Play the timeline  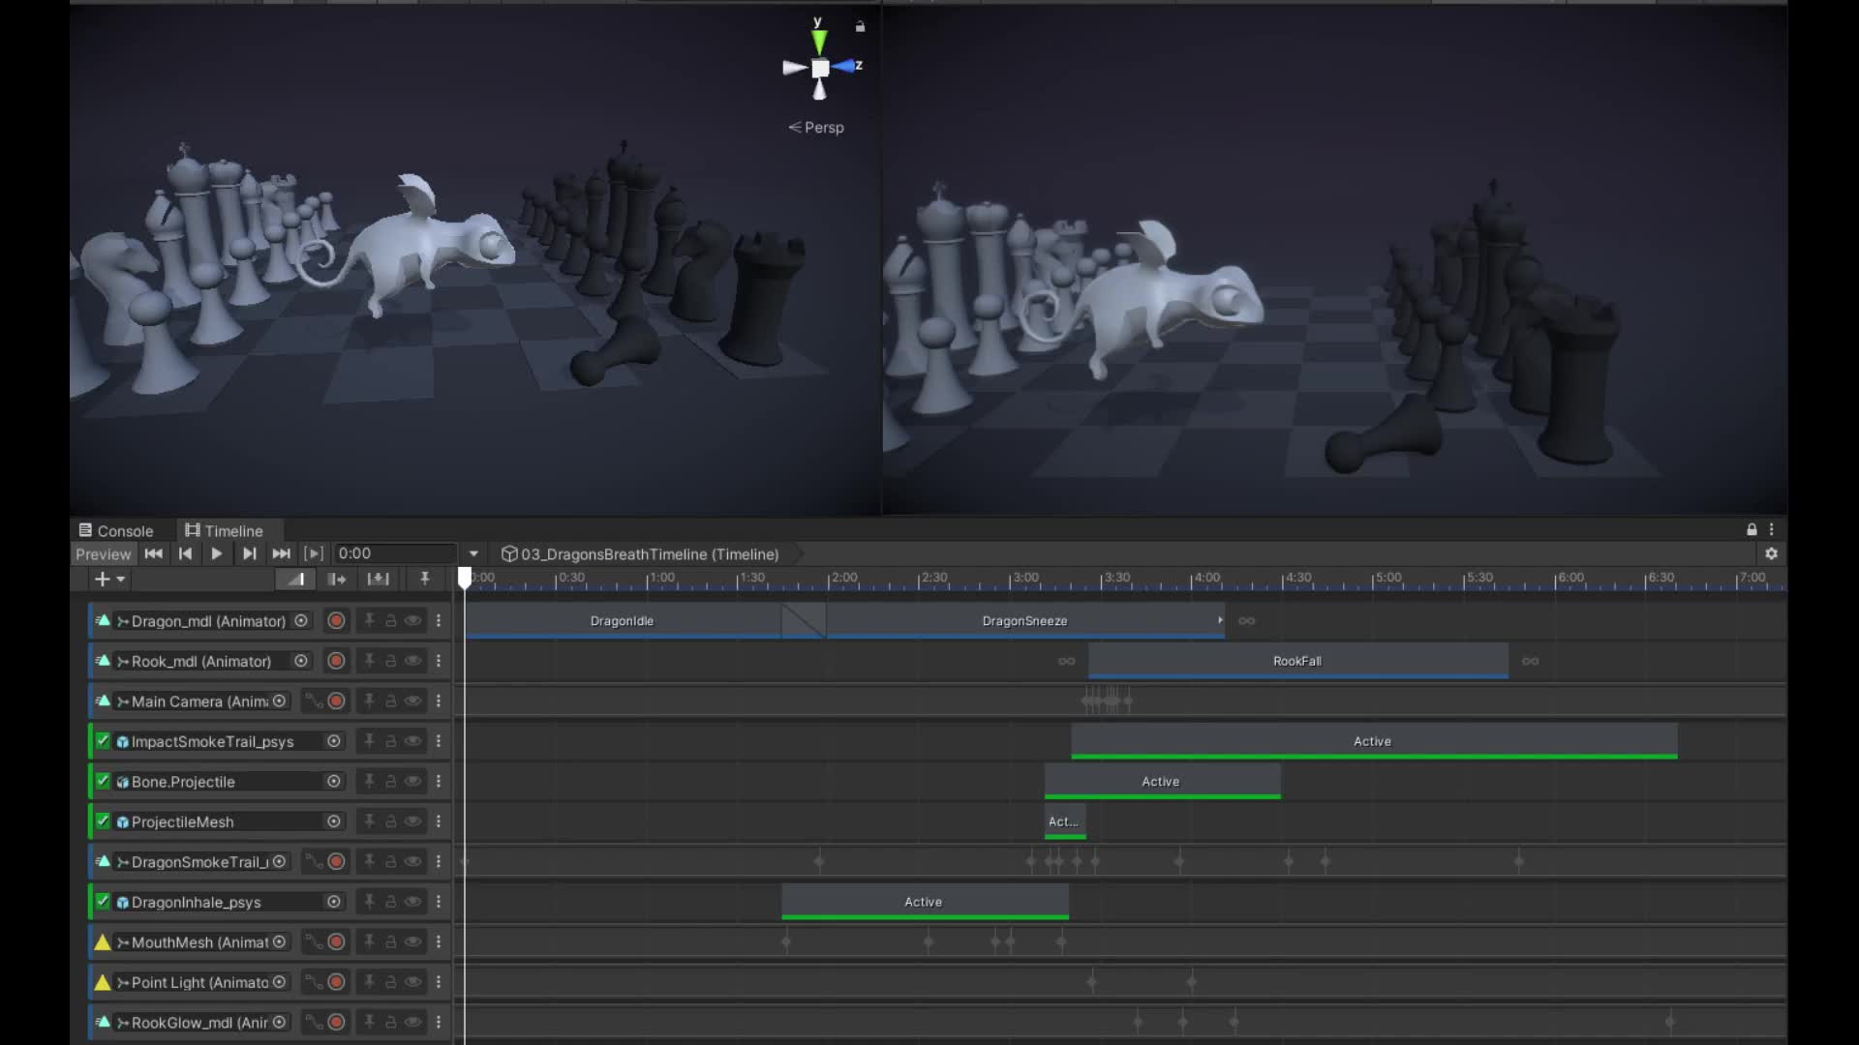(x=217, y=553)
